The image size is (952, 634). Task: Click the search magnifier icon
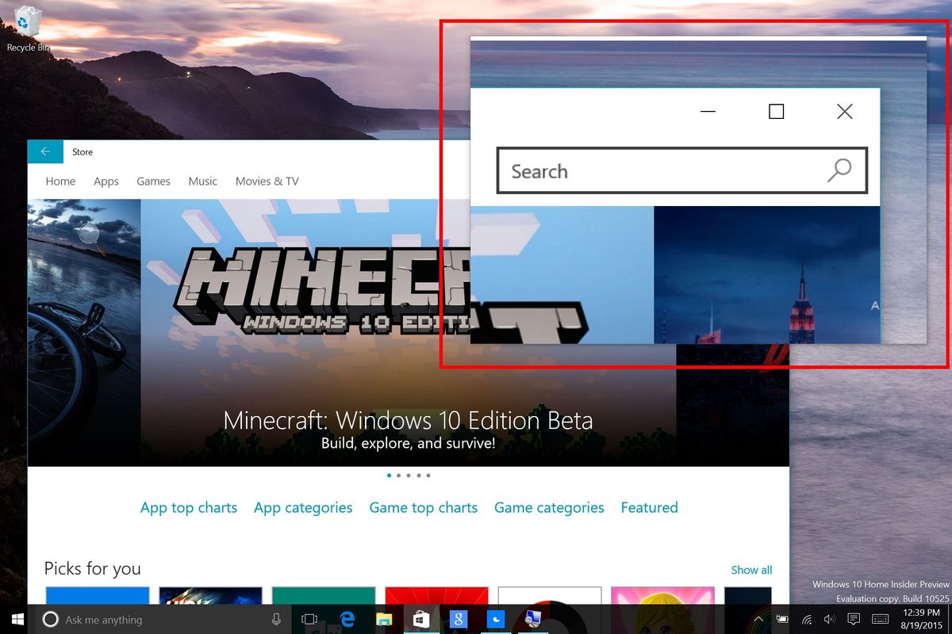tap(839, 170)
